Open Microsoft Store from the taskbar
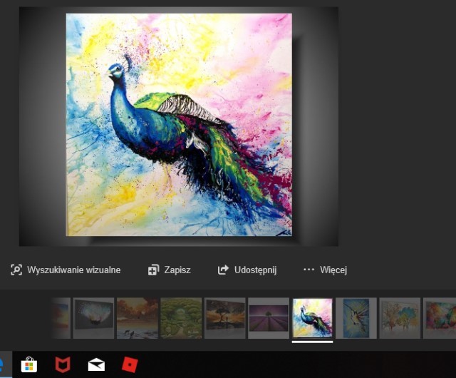This screenshot has width=456, height=378. (x=28, y=365)
